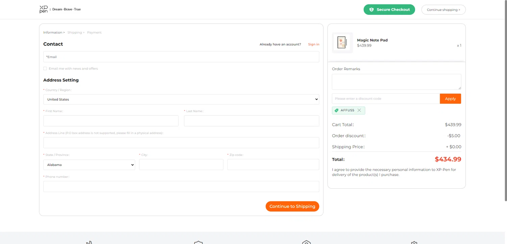Focus the First Name field
Image resolution: width=507 pixels, height=244 pixels.
click(111, 121)
